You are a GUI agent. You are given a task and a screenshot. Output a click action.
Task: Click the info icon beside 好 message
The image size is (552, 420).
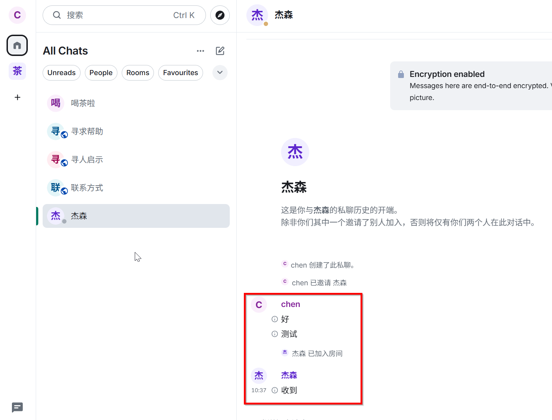pos(275,319)
